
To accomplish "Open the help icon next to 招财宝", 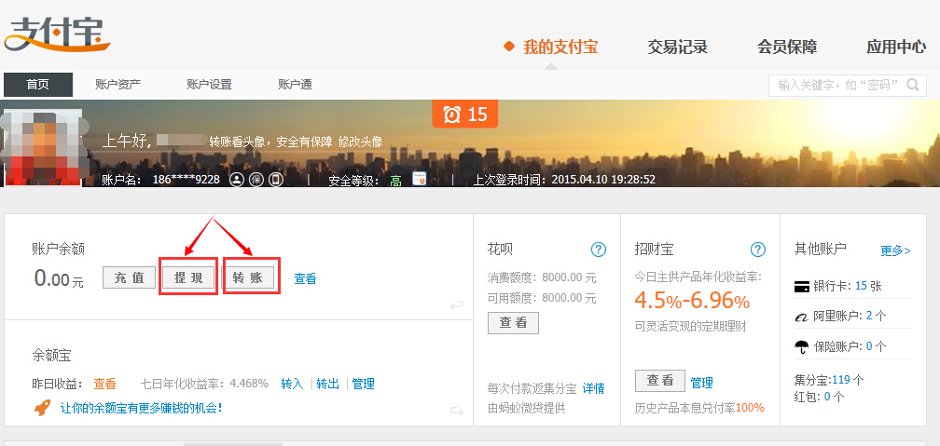I will coord(758,250).
